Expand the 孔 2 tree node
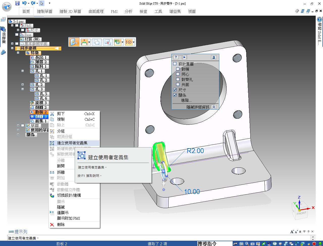Image resolution: width=323 pixels, height=246 pixels. 22,85
